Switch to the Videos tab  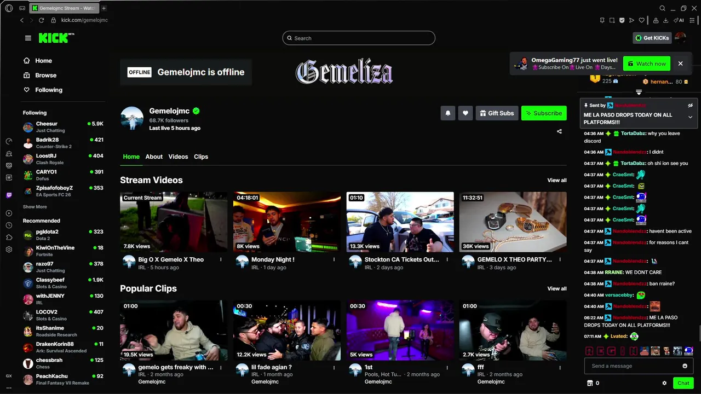click(178, 157)
